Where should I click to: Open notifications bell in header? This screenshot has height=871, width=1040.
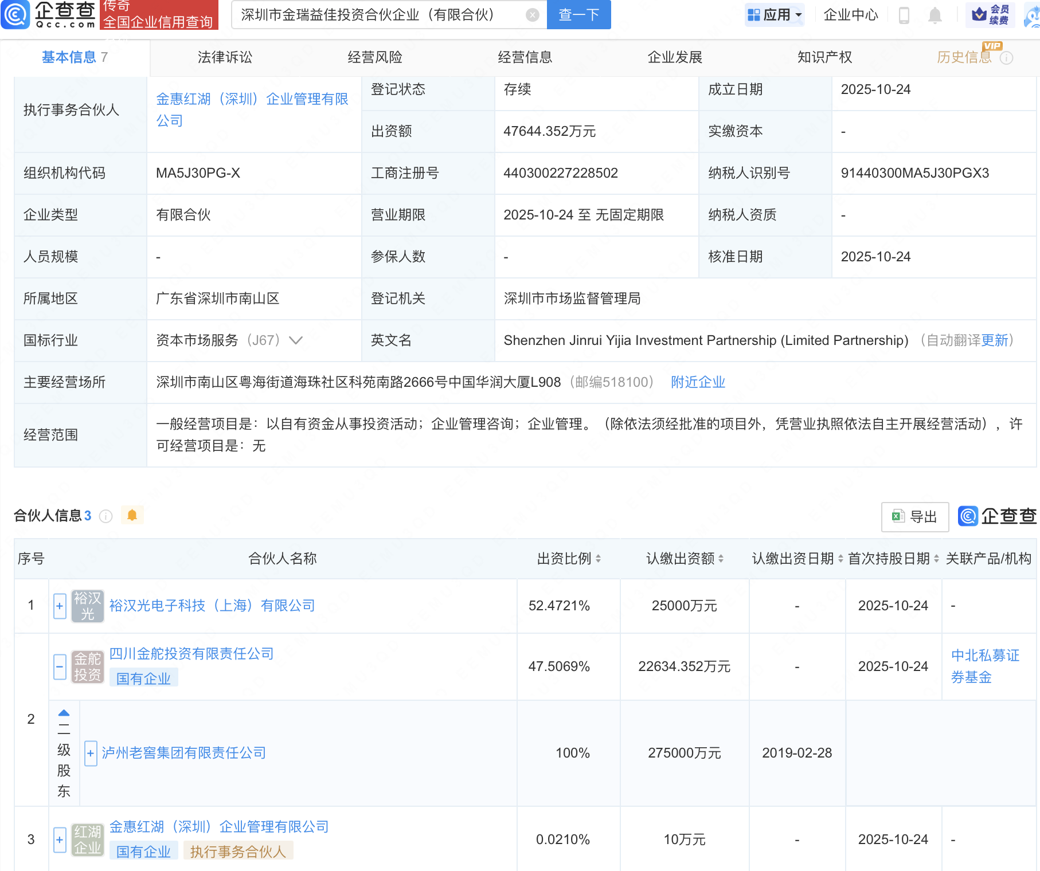pyautogui.click(x=935, y=15)
